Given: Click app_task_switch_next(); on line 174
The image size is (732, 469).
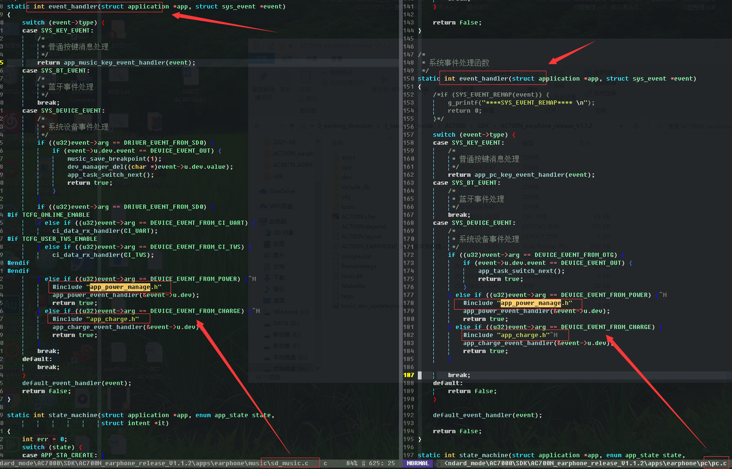Looking at the screenshot, I should (521, 271).
